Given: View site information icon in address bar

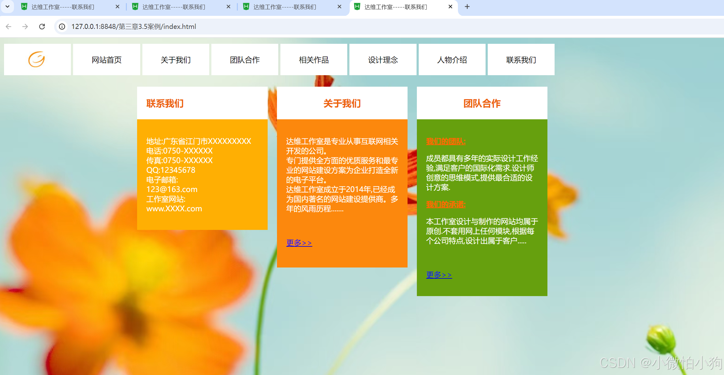Looking at the screenshot, I should 62,27.
